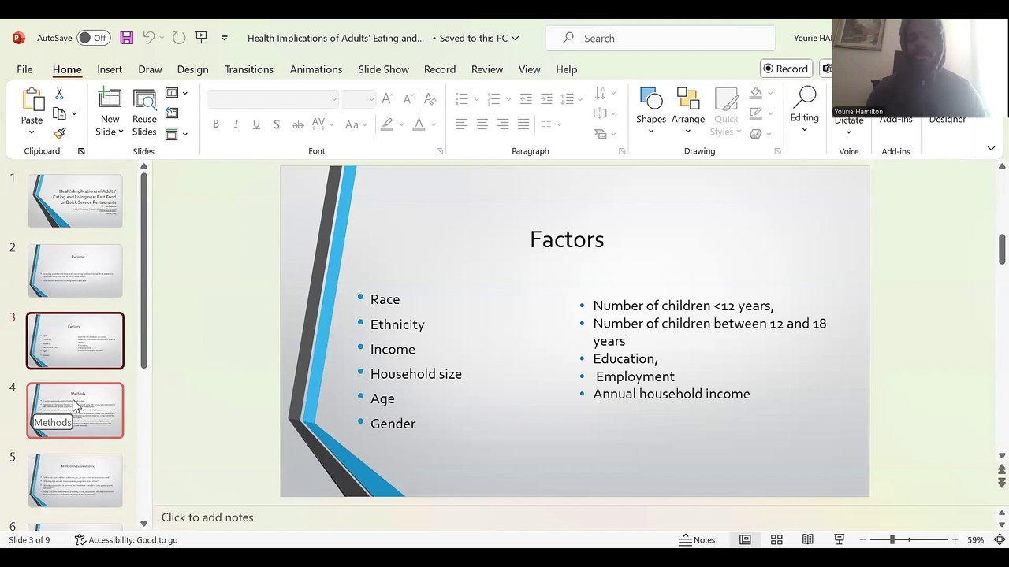The image size is (1009, 567).
Task: Switch to the Insert tab
Action: (x=110, y=69)
